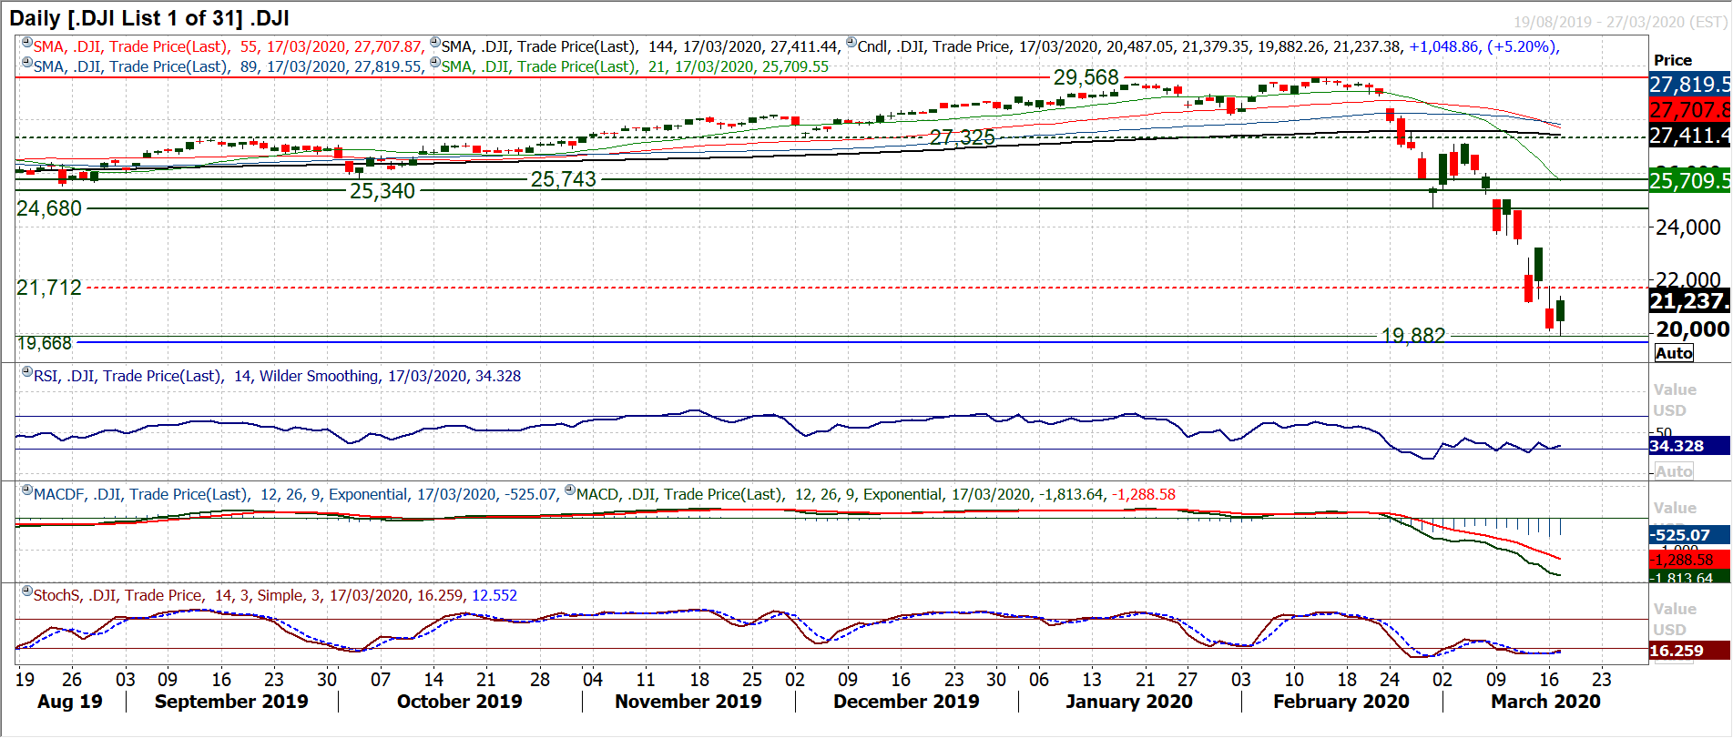Click the 29,568 resistance level label
The height and width of the screenshot is (738, 1733).
tap(1086, 77)
